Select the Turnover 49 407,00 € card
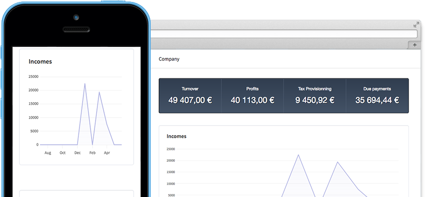This screenshot has width=425, height=197. coord(190,96)
